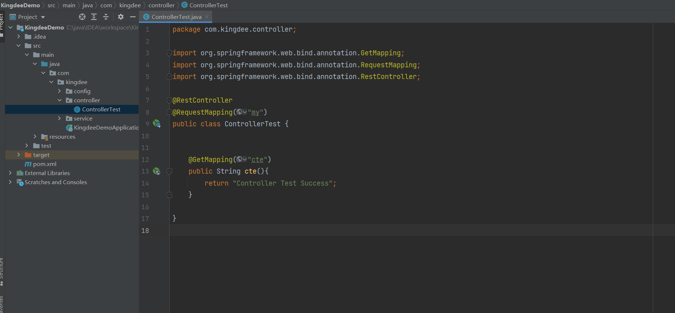Image resolution: width=675 pixels, height=313 pixels.
Task: Click the Scratches and Consoles icon
Action: click(x=20, y=182)
